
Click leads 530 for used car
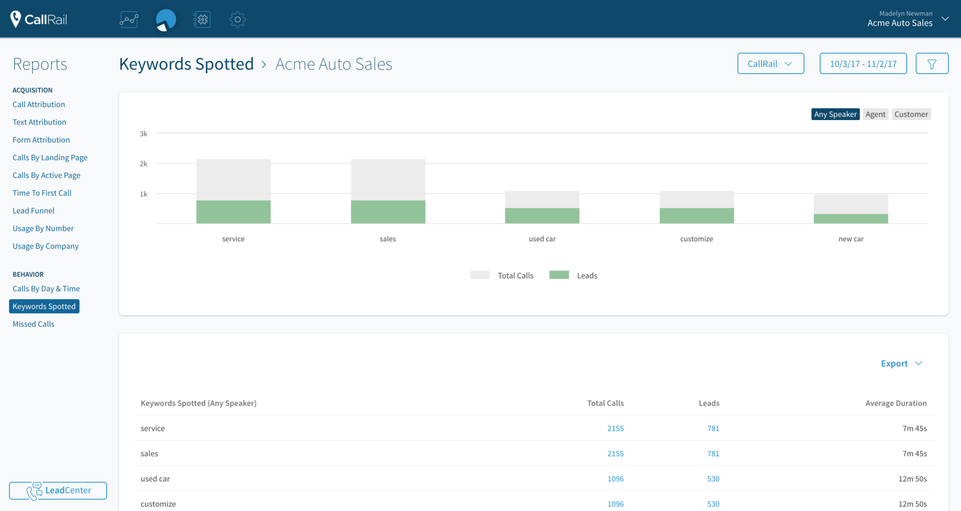coord(713,479)
